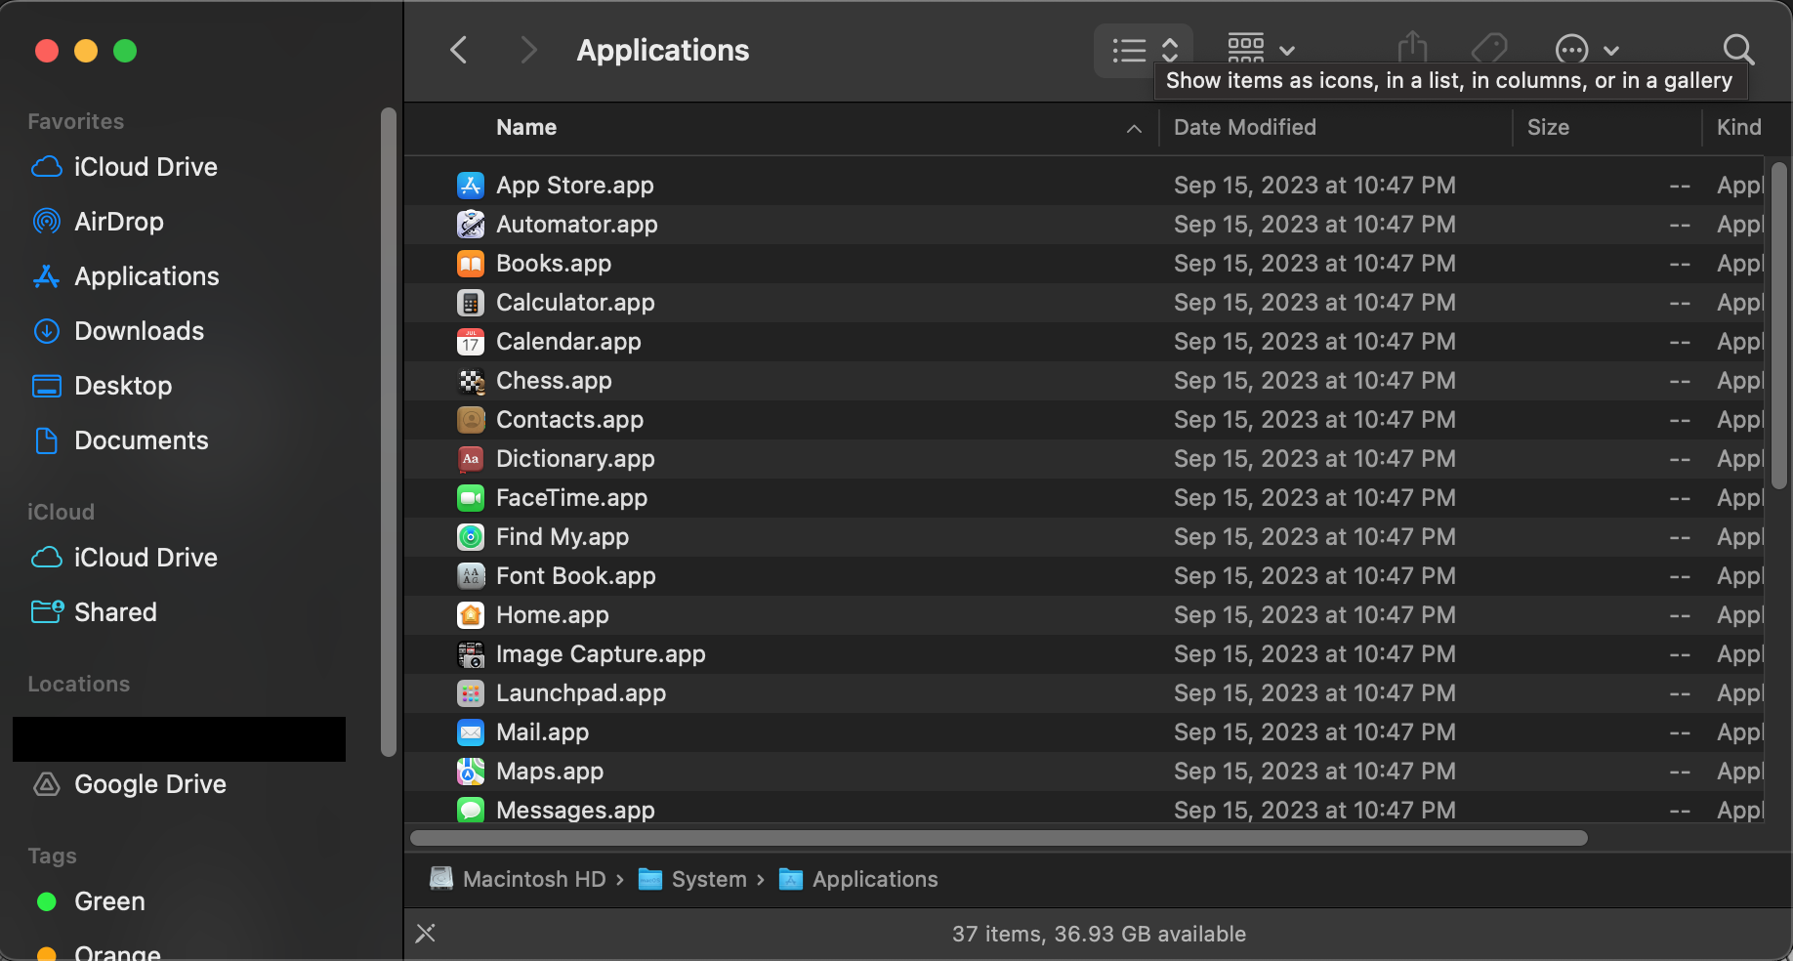Select the Contacts.app icon

(x=471, y=420)
